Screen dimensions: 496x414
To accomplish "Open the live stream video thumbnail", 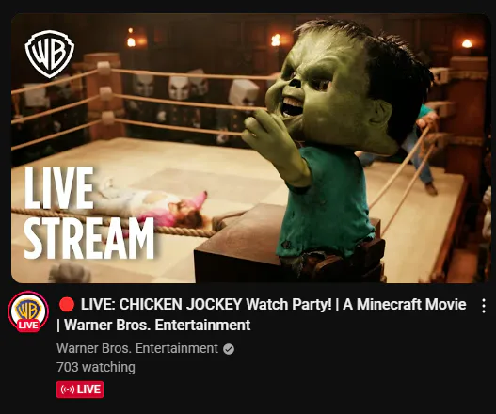I will [x=250, y=148].
